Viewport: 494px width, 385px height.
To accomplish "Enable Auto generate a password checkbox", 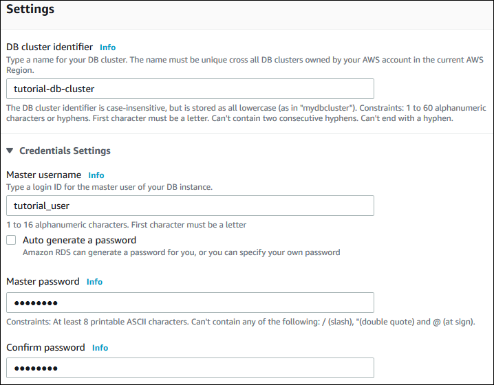I will coord(11,241).
